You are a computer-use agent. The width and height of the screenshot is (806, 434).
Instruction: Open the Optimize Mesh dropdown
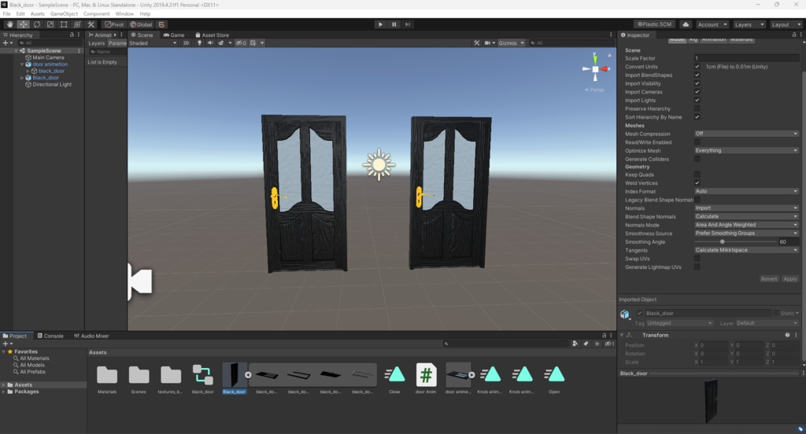tap(746, 150)
